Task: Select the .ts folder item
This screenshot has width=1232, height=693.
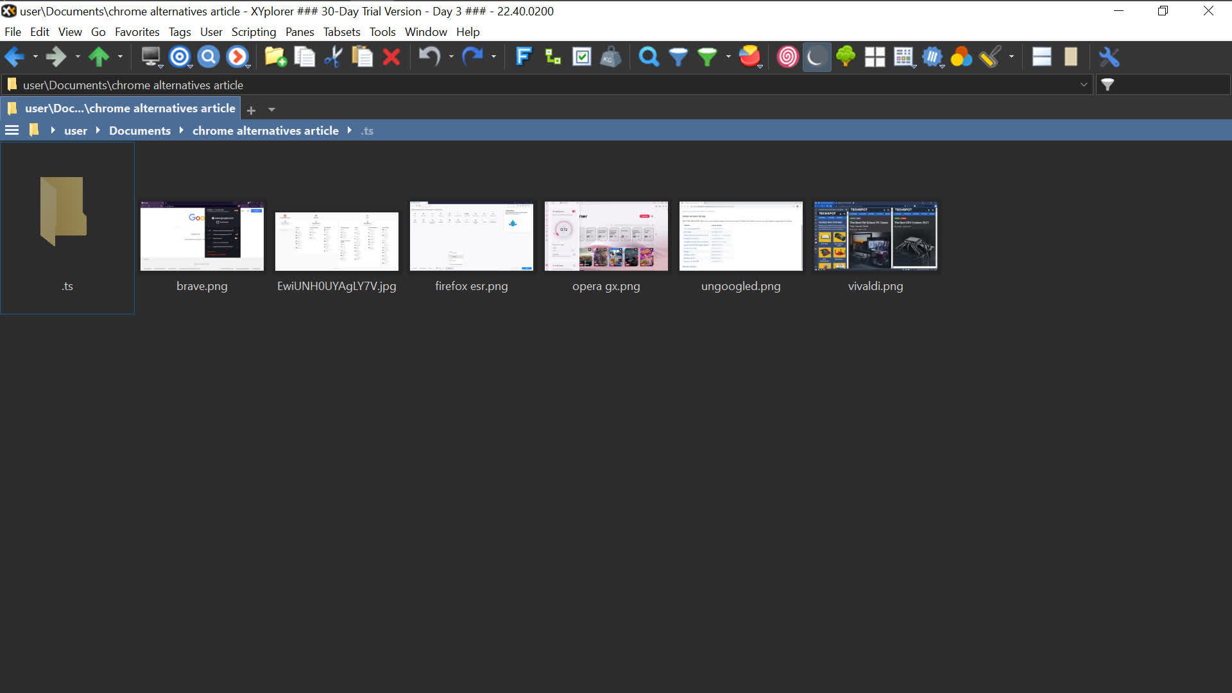Action: point(67,228)
